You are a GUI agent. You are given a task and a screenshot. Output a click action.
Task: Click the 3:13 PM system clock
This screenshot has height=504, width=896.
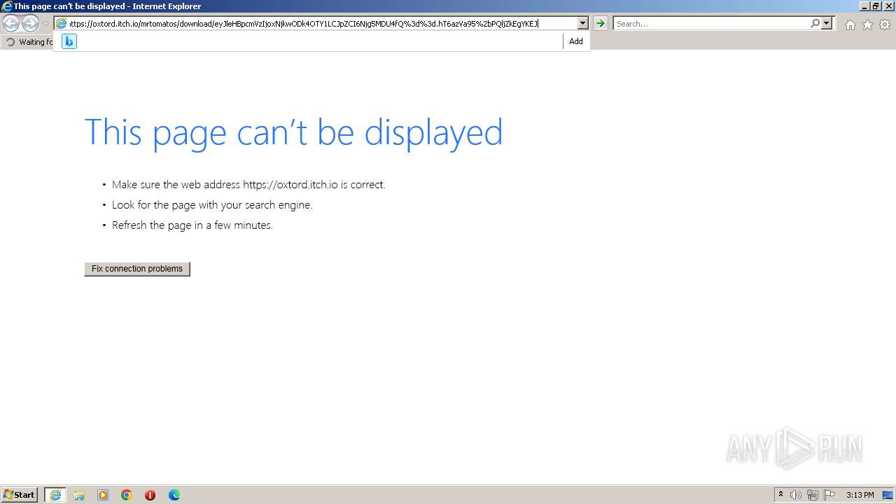860,495
